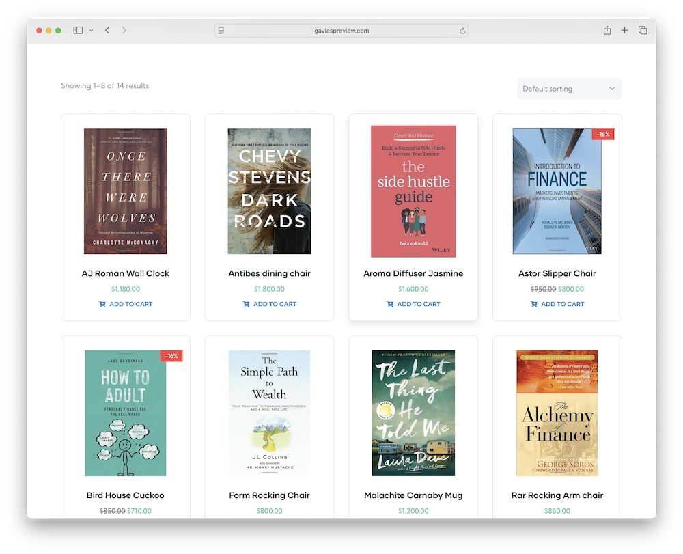Click the $1,800.00 price

(x=269, y=289)
